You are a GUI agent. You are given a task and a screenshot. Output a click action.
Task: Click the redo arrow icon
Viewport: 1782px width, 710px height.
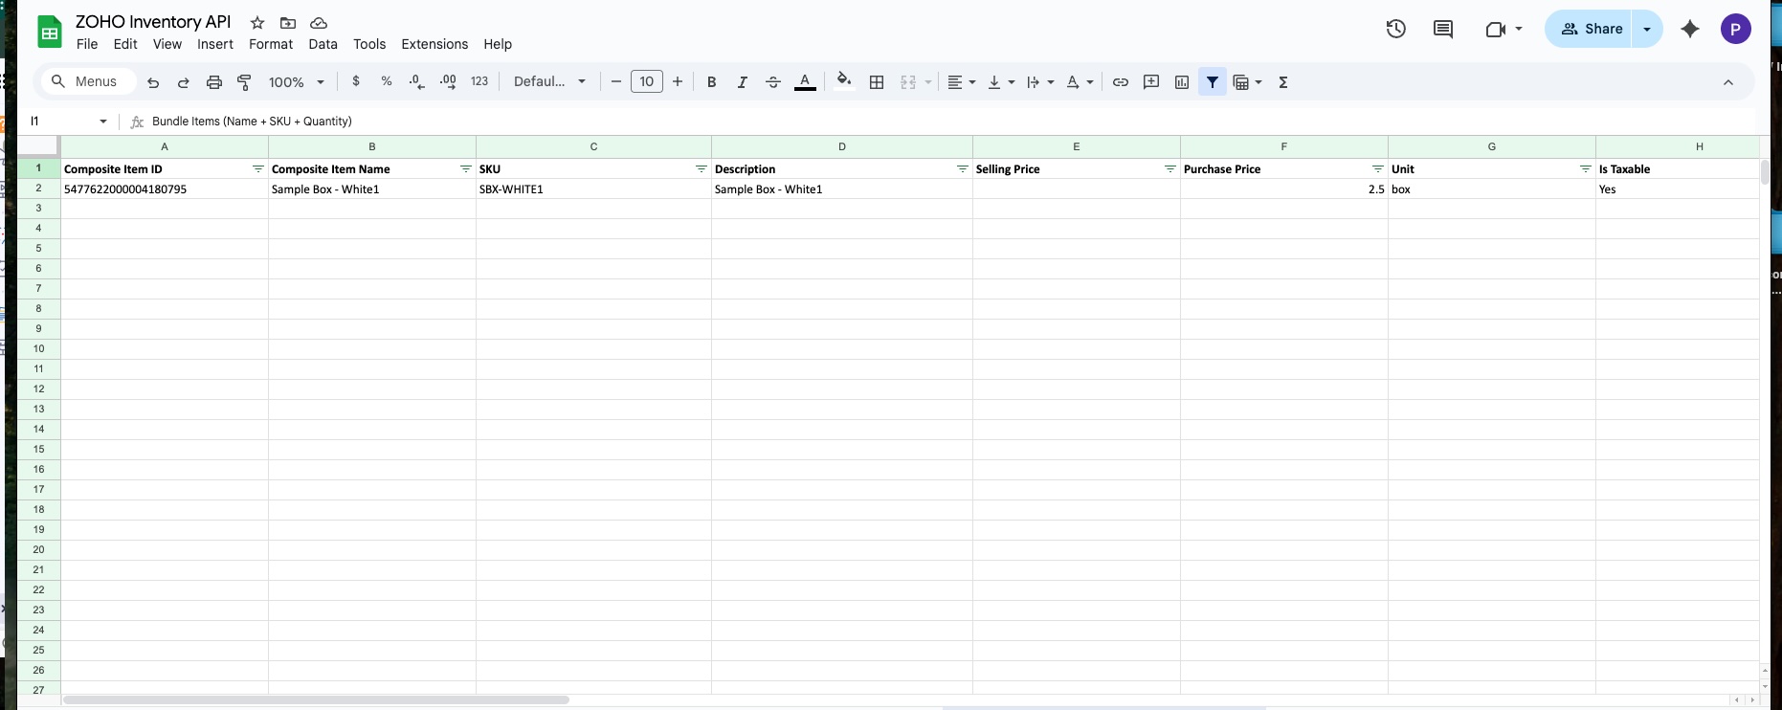[184, 82]
